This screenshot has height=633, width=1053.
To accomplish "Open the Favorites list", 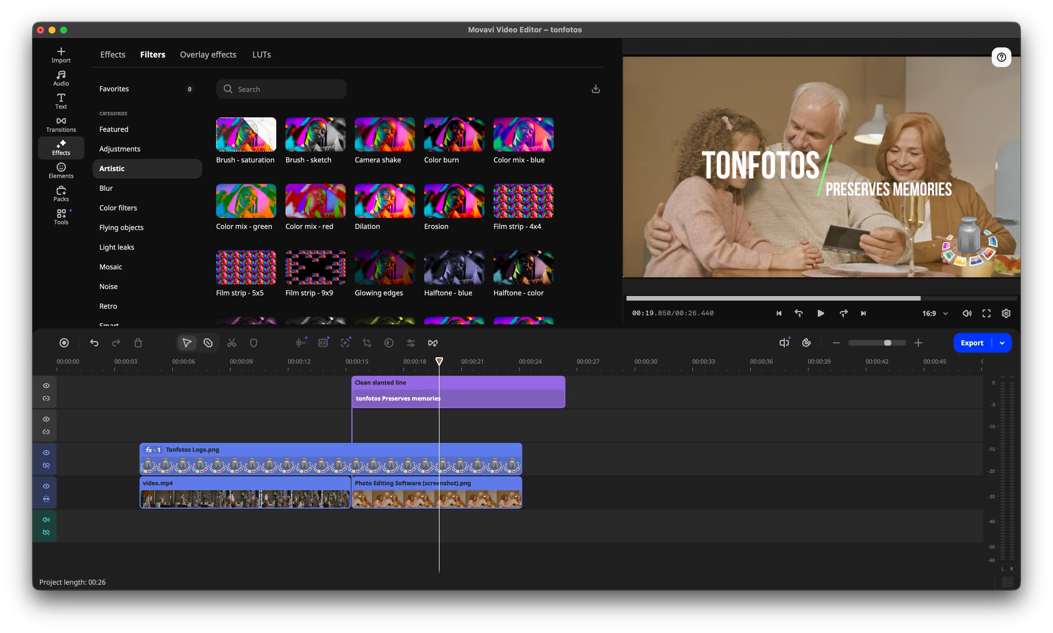I will 147,89.
